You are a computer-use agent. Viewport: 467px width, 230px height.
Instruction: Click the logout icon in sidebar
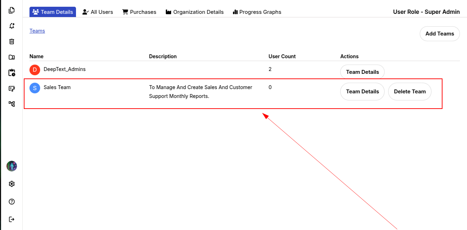click(x=12, y=219)
